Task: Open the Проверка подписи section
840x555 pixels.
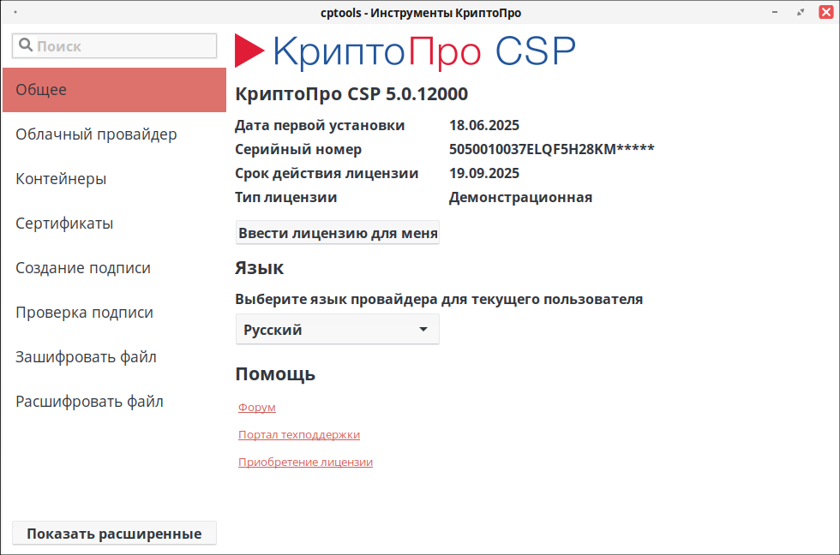Action: [x=114, y=312]
